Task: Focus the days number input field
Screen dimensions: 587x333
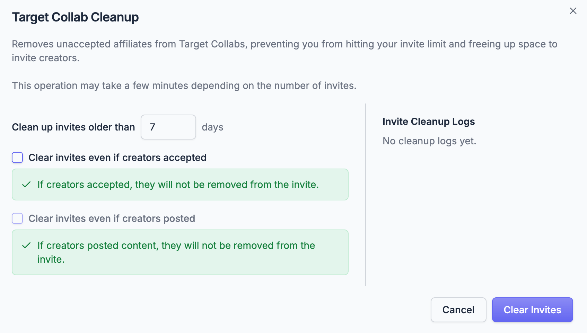Action: 168,127
